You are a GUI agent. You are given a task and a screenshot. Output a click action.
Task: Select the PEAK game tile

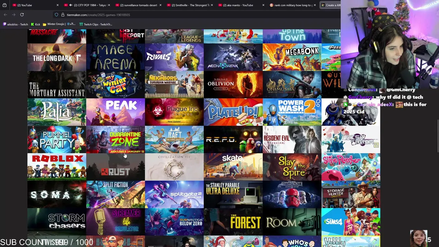tap(116, 112)
